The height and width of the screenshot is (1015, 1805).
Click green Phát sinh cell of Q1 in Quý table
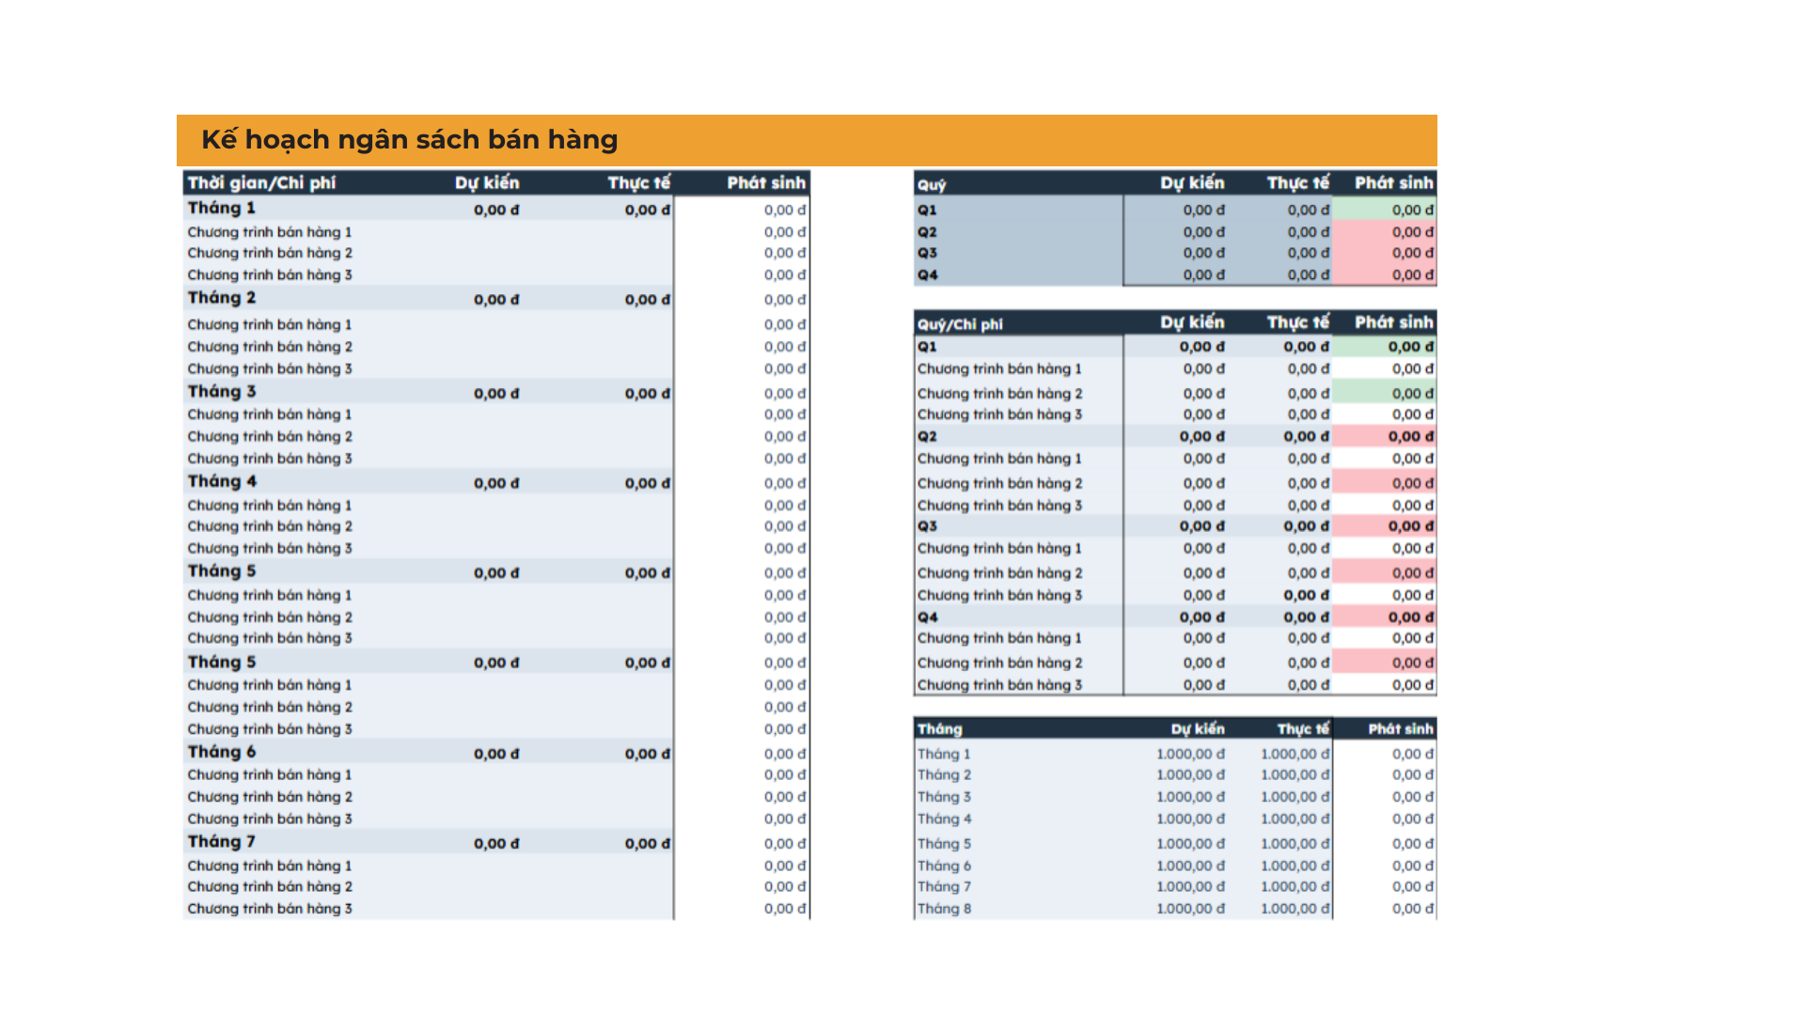[x=1384, y=210]
